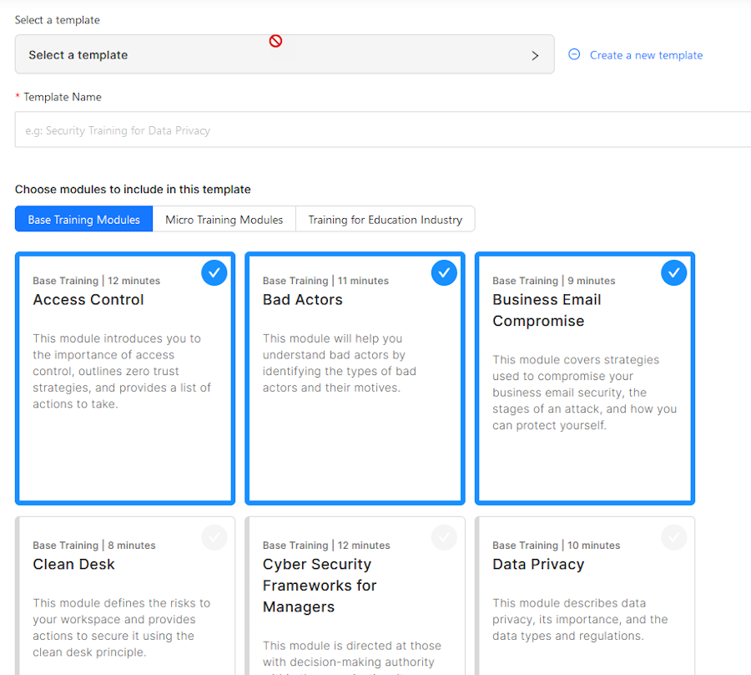The image size is (751, 675).
Task: Uncheck the Bad Actors module checkmark
Action: [x=444, y=273]
